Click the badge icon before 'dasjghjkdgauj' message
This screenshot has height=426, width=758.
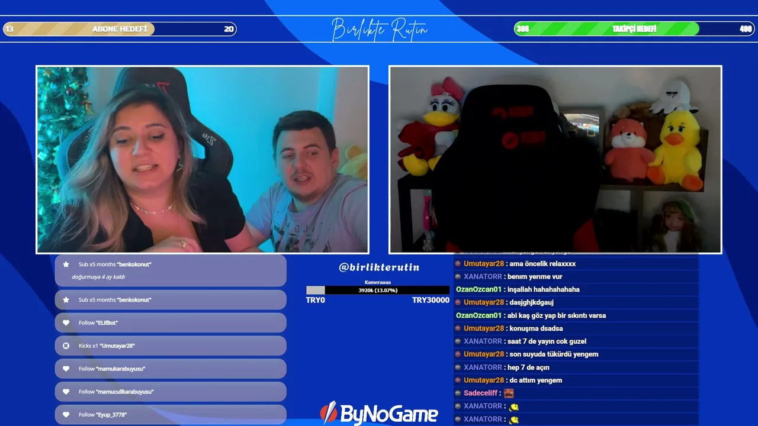(458, 302)
